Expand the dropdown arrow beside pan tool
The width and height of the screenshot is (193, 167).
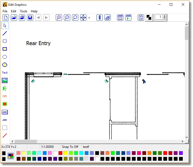89,18
